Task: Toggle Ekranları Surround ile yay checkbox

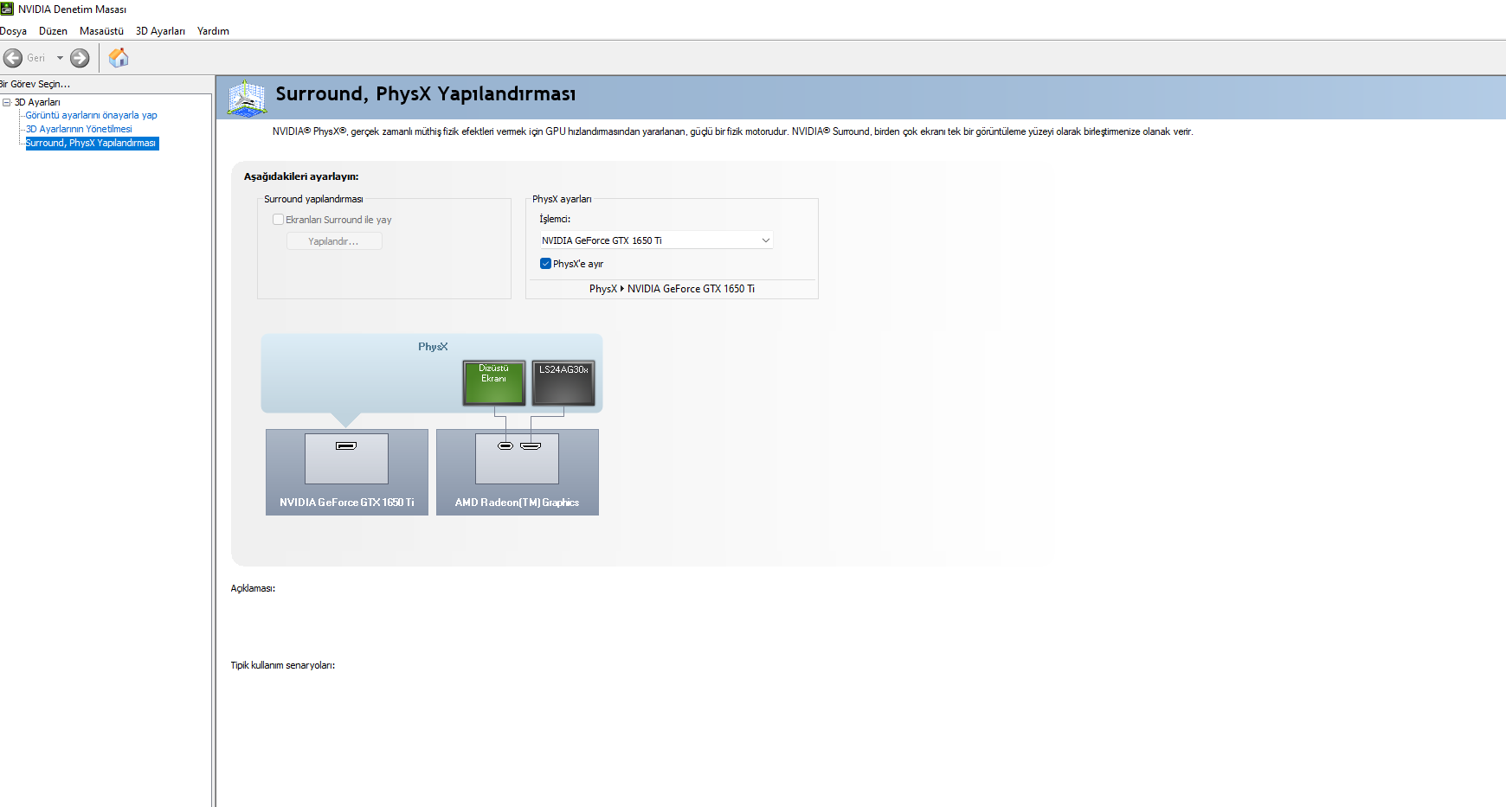Action: point(278,220)
